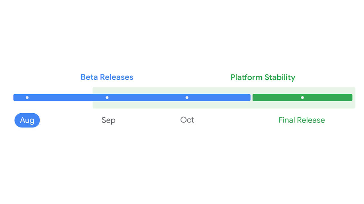The width and height of the screenshot is (364, 204).
Task: Click the highlighted Aug pill button
Action: 27,120
